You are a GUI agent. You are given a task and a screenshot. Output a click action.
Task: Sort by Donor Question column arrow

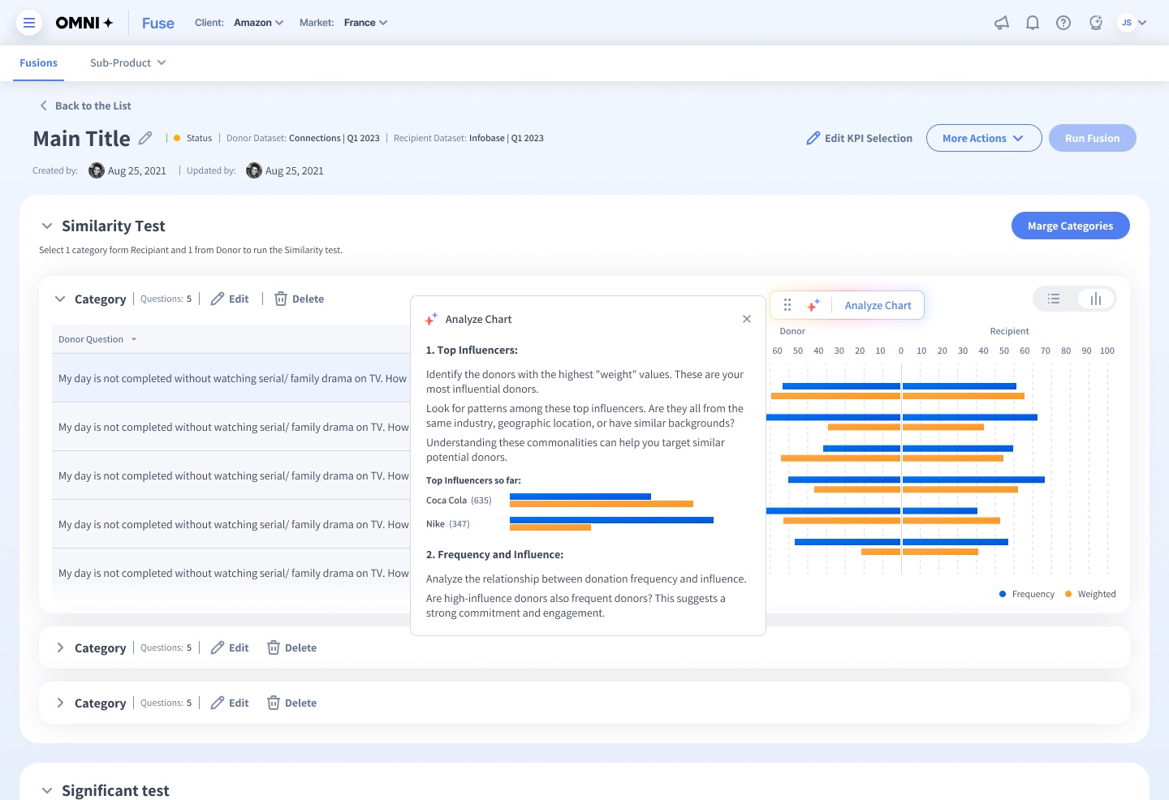point(134,339)
